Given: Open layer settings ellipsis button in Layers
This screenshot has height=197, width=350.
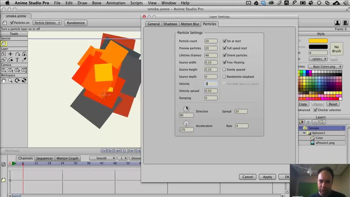Looking at the screenshot, I should (315, 122).
